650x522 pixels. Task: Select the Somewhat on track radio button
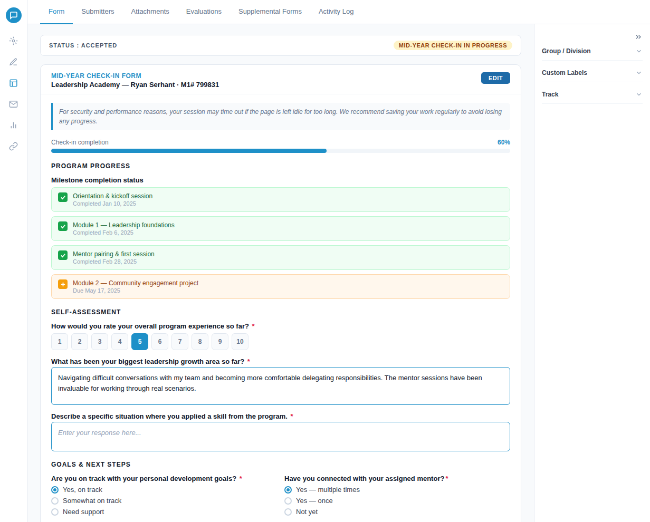point(55,500)
